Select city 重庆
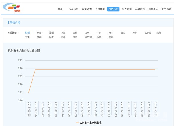 (51, 37)
